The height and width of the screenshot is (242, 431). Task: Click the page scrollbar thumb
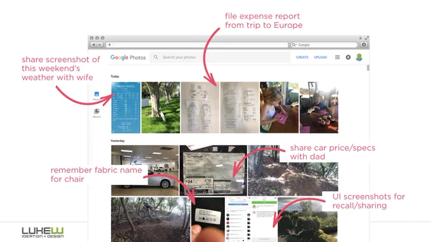coord(368,68)
